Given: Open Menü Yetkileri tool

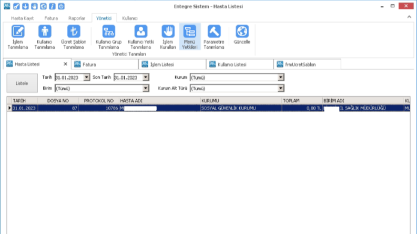Looking at the screenshot, I should pos(190,37).
